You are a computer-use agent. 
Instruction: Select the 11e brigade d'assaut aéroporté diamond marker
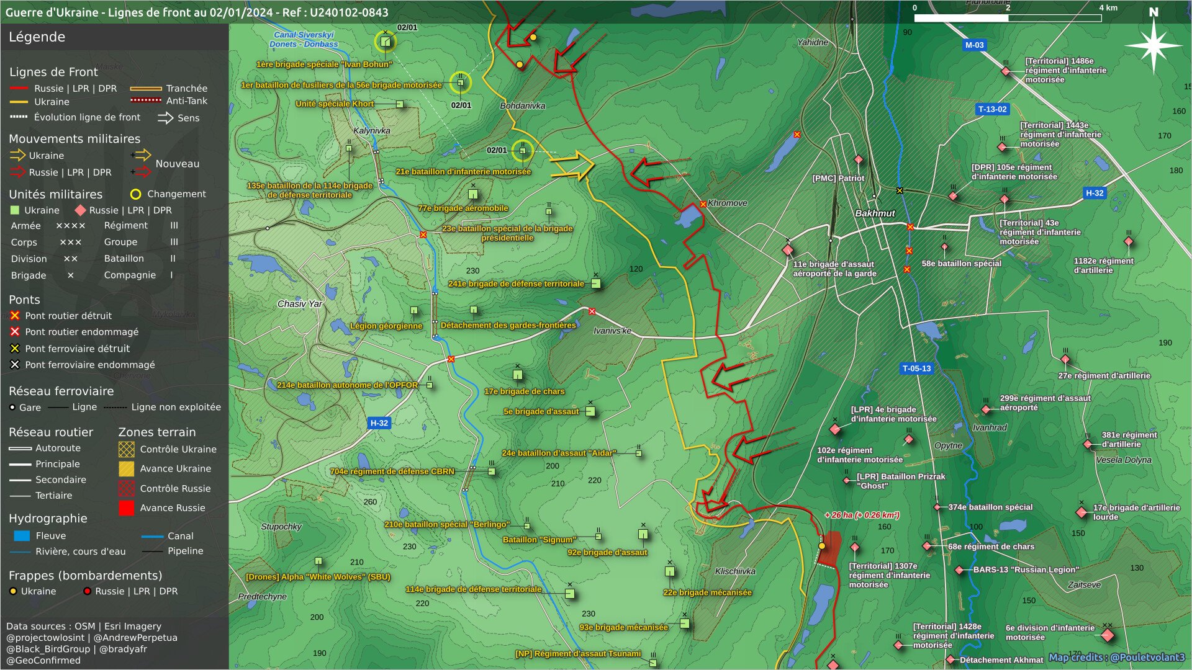(x=788, y=250)
